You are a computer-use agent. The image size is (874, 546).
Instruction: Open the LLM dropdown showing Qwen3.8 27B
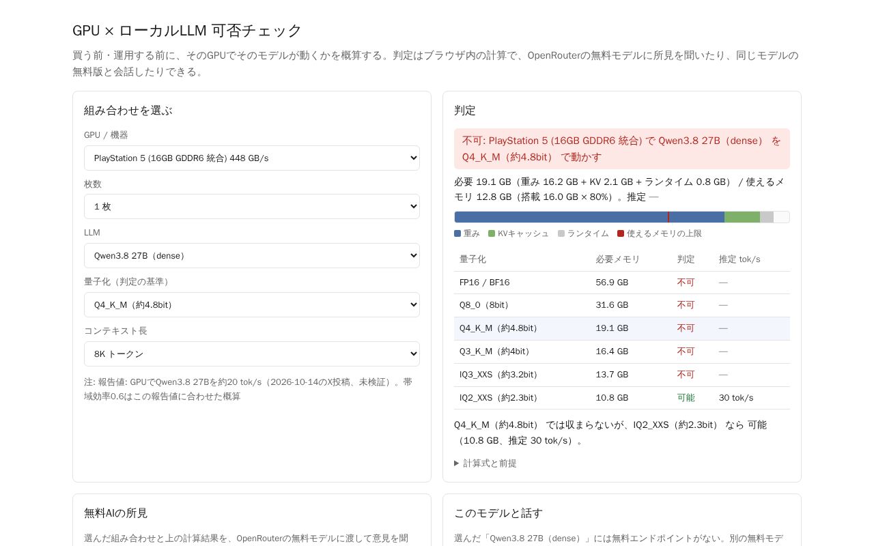pos(252,255)
